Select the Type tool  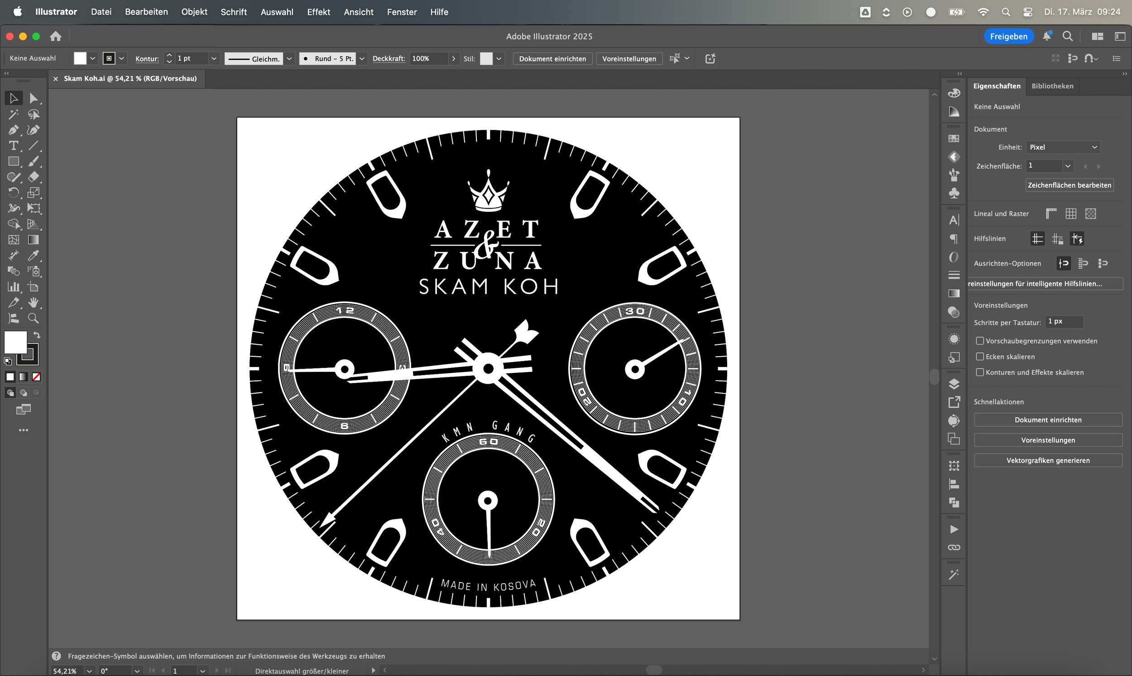(x=13, y=146)
